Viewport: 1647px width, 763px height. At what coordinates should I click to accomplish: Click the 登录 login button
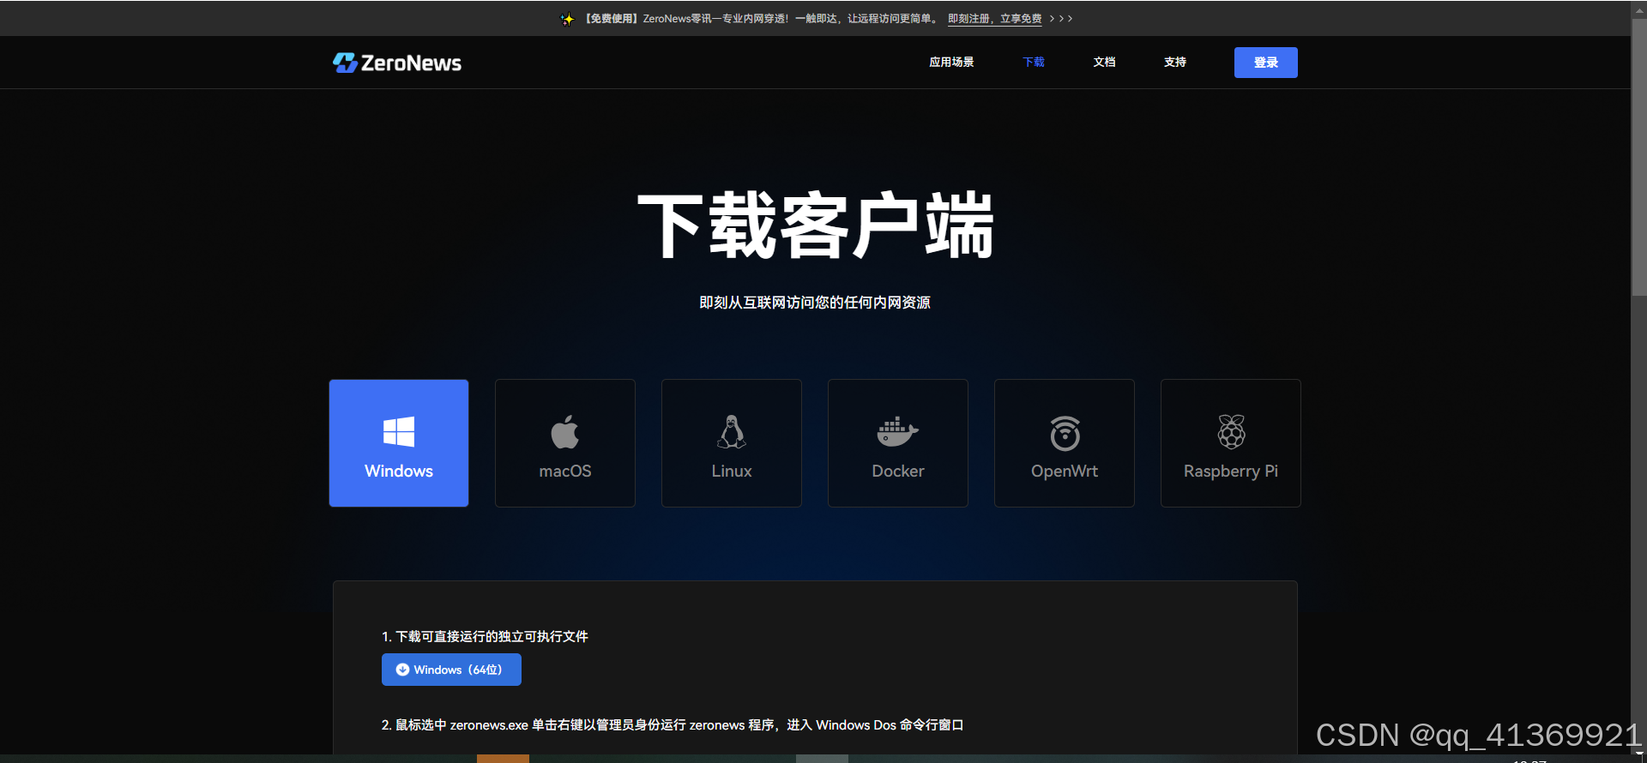pyautogui.click(x=1266, y=63)
